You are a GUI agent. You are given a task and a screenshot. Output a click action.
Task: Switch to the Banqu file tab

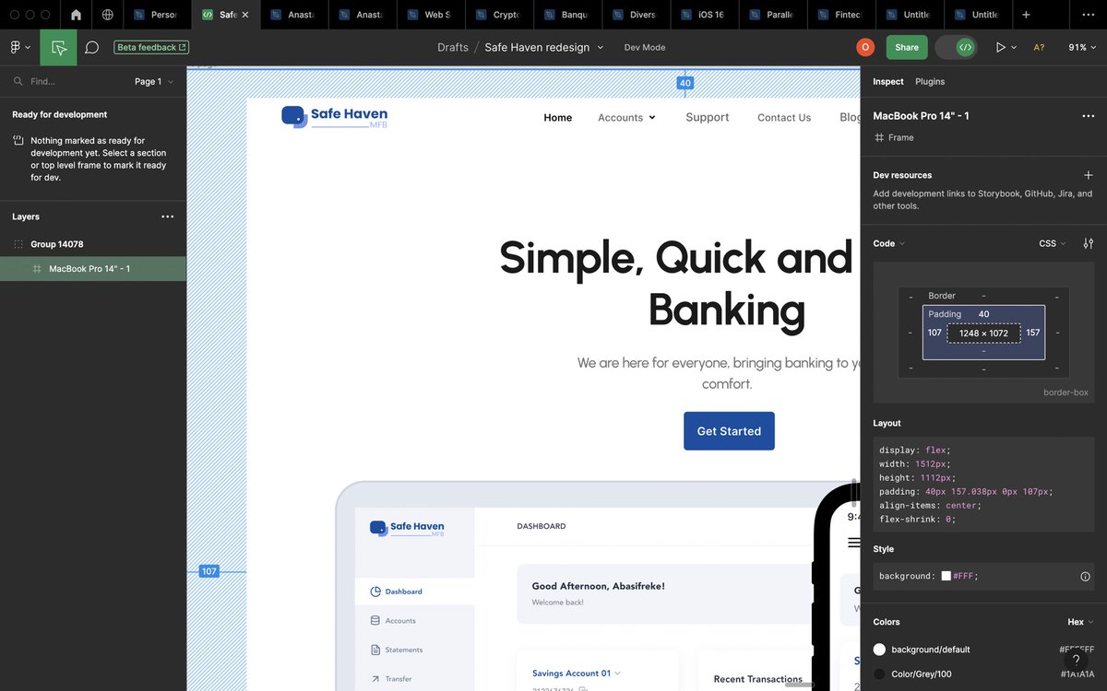pyautogui.click(x=567, y=15)
